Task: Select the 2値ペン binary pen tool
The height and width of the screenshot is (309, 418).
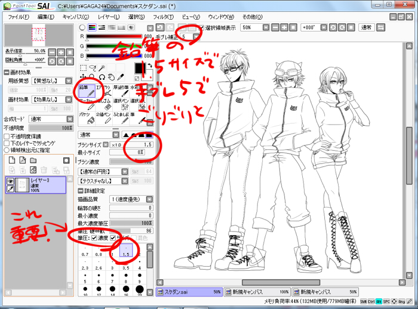Action: (104, 118)
